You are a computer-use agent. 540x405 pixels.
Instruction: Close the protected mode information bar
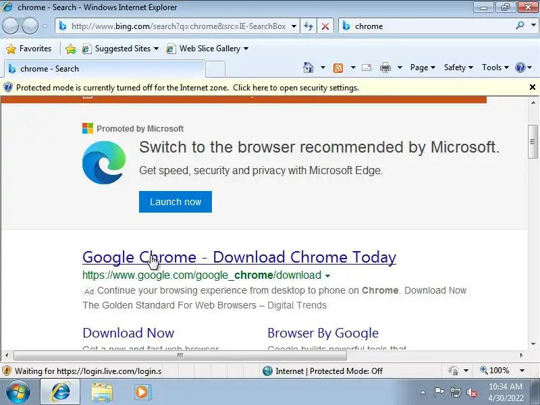[x=533, y=87]
